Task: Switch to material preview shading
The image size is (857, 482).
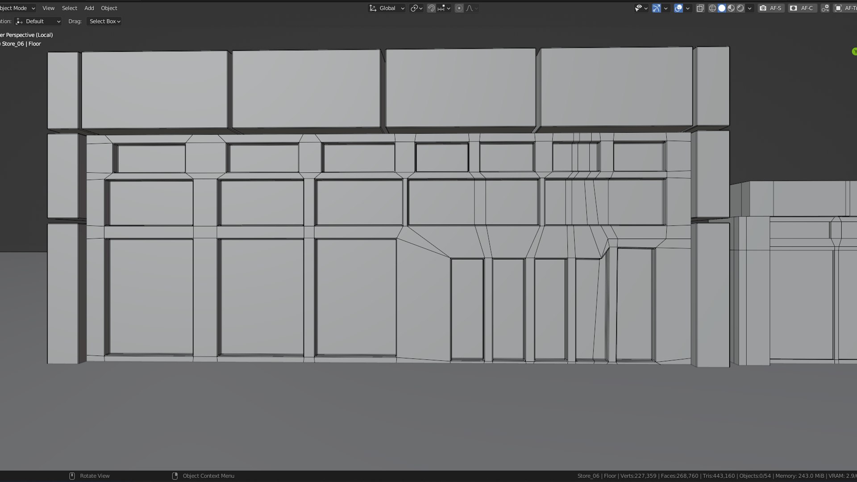Action: coord(731,8)
